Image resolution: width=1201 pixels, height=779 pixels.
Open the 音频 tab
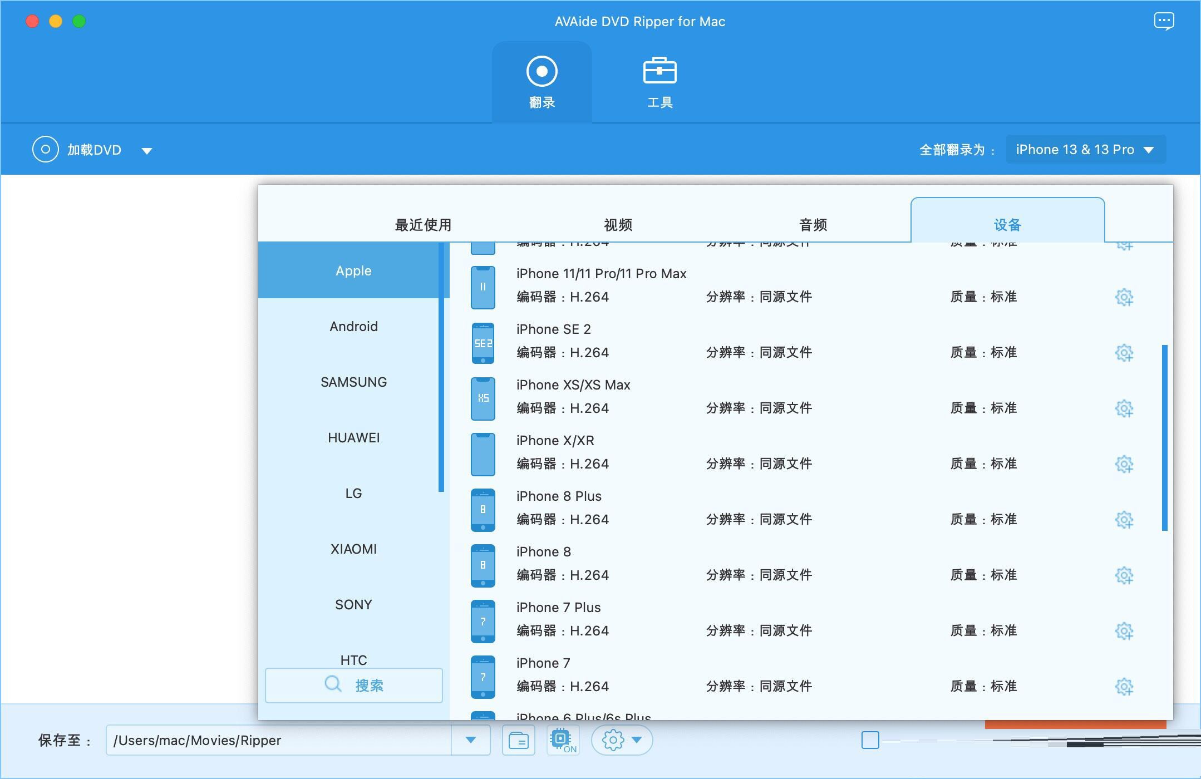pyautogui.click(x=813, y=225)
